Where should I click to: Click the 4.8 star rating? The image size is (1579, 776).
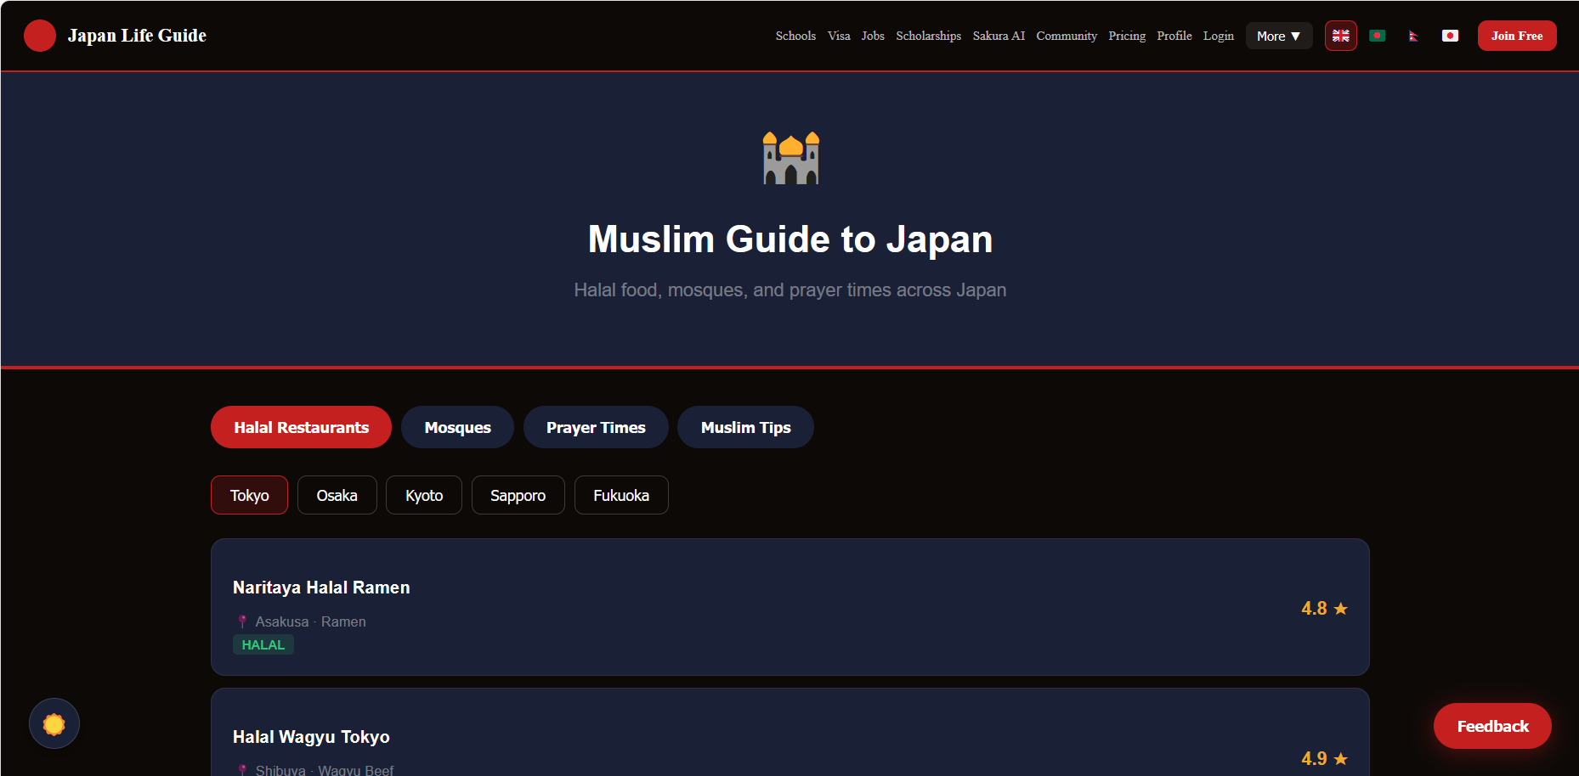click(x=1324, y=608)
